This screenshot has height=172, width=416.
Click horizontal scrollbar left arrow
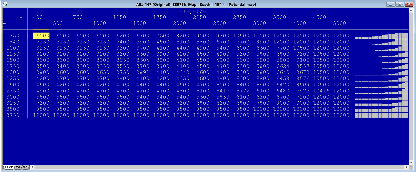point(33,167)
